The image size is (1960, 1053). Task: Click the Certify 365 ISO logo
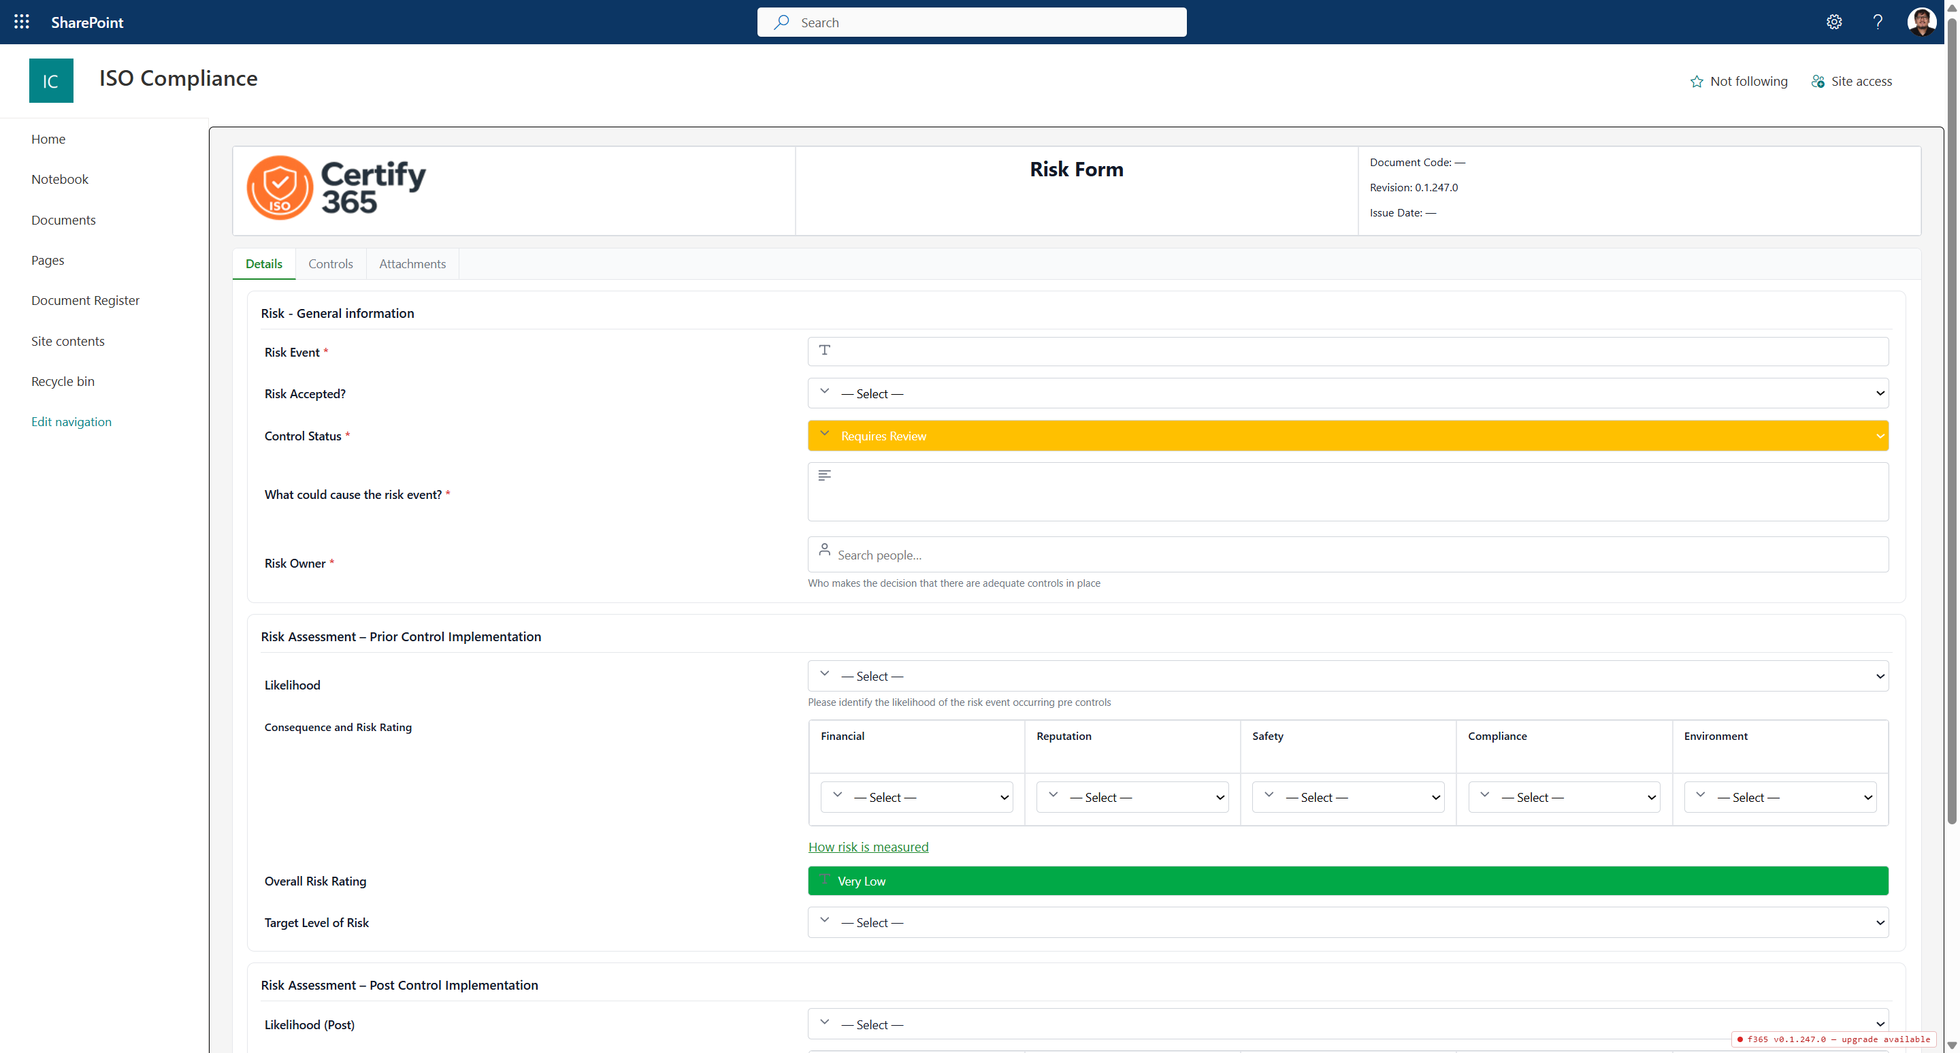pyautogui.click(x=336, y=188)
